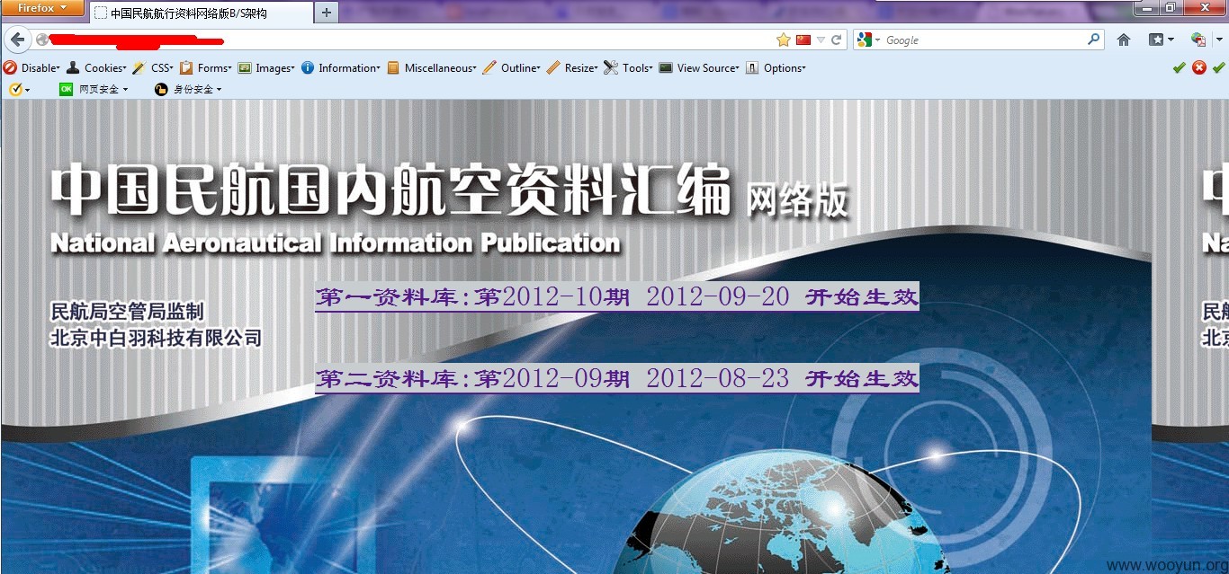The image size is (1229, 574).
Task: Open the Miscellaneous menu
Action: click(432, 67)
